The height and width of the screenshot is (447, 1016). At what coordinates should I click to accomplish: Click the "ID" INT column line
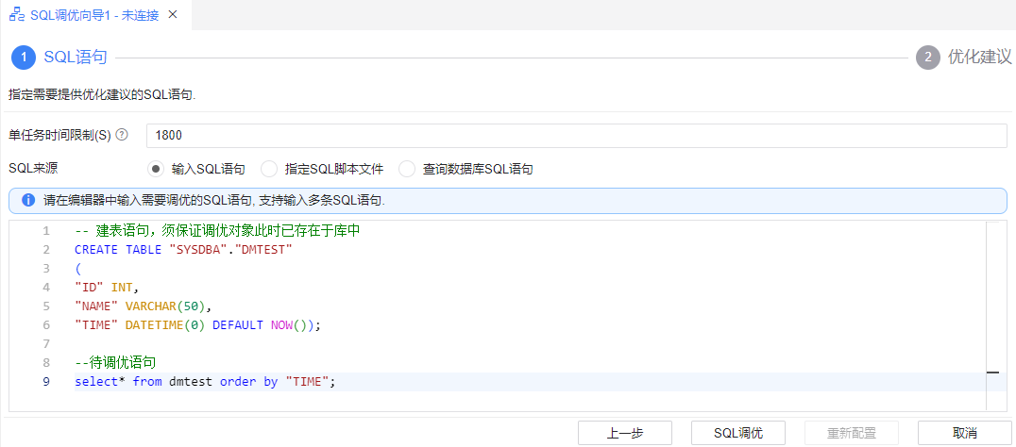pyautogui.click(x=108, y=288)
